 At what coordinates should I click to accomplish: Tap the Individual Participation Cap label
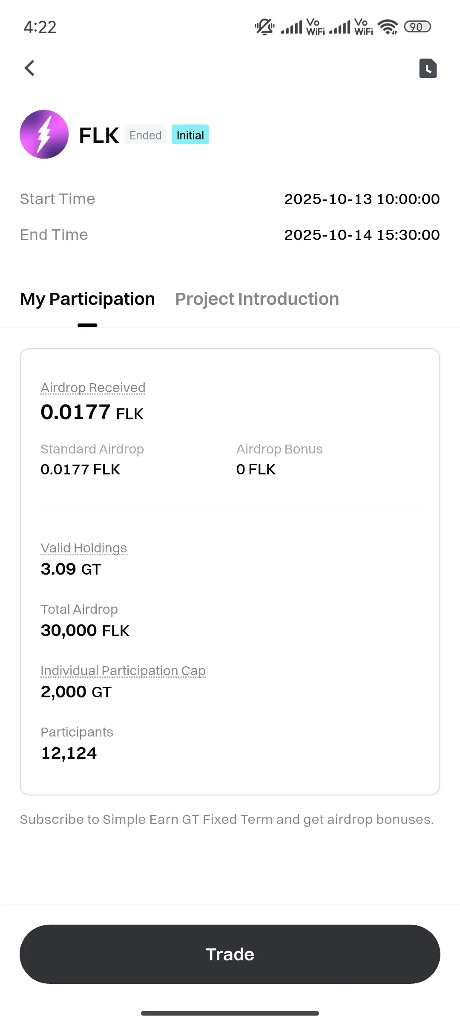tap(123, 671)
